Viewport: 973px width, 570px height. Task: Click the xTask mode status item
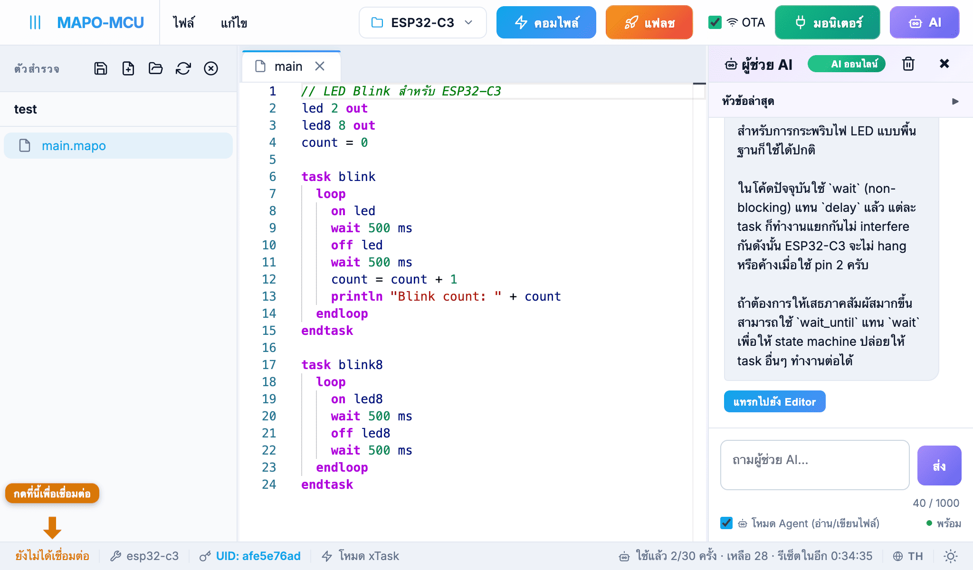click(361, 556)
